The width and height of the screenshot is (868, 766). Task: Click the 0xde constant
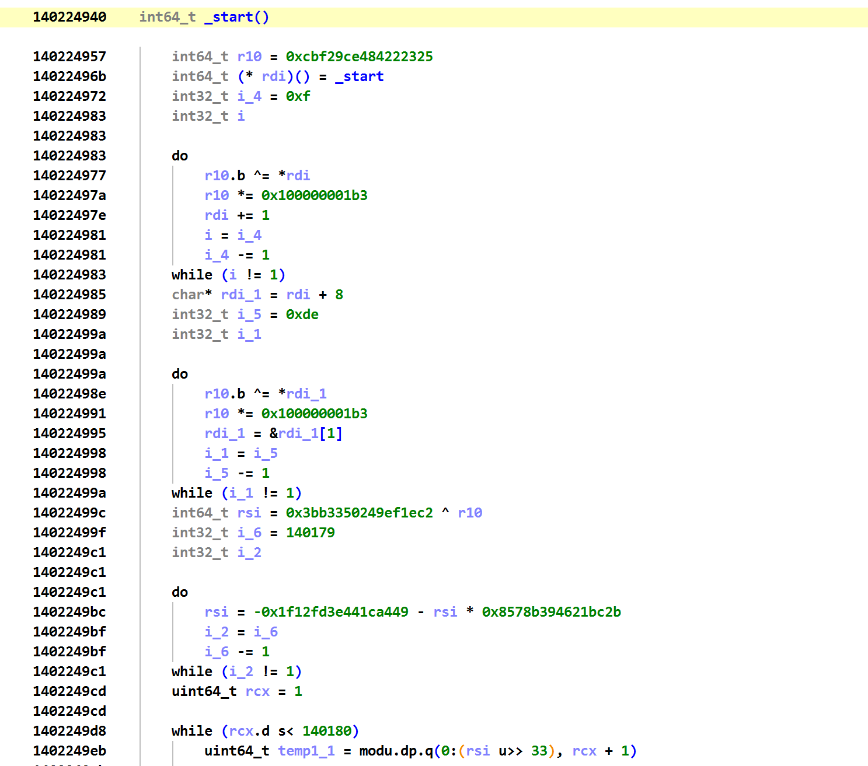point(302,314)
